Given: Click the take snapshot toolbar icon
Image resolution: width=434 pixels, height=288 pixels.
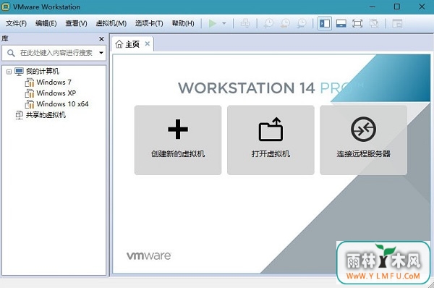Looking at the screenshot, I should 268,24.
